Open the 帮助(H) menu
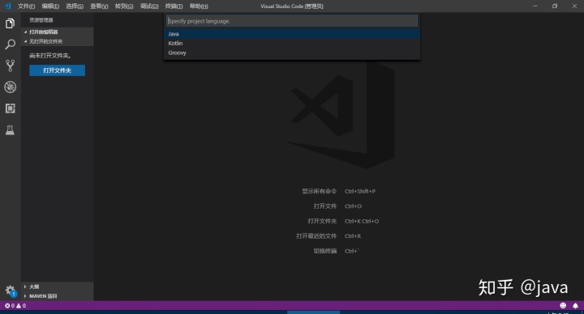The height and width of the screenshot is (314, 584). [199, 6]
